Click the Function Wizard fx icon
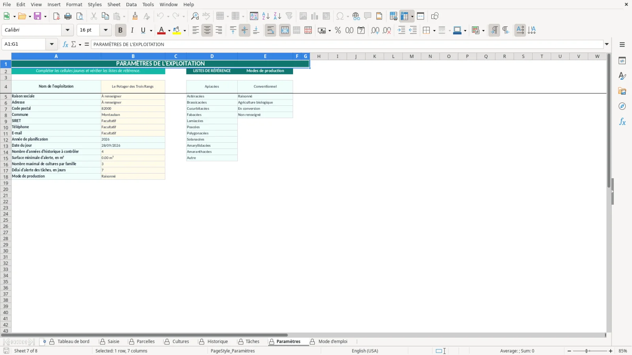The width and height of the screenshot is (632, 355). (66, 44)
